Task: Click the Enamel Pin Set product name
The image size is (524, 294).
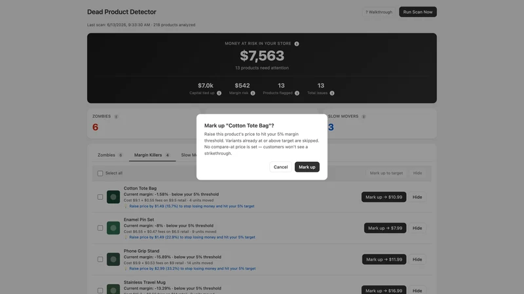Action: (139, 220)
